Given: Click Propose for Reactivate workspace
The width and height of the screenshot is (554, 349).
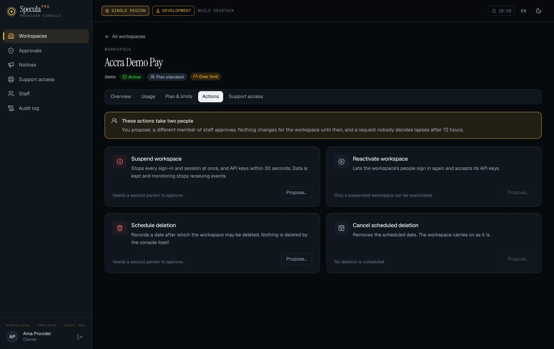Looking at the screenshot, I should click(x=518, y=192).
